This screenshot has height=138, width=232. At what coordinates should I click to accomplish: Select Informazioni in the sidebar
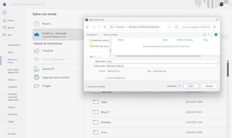[14, 45]
